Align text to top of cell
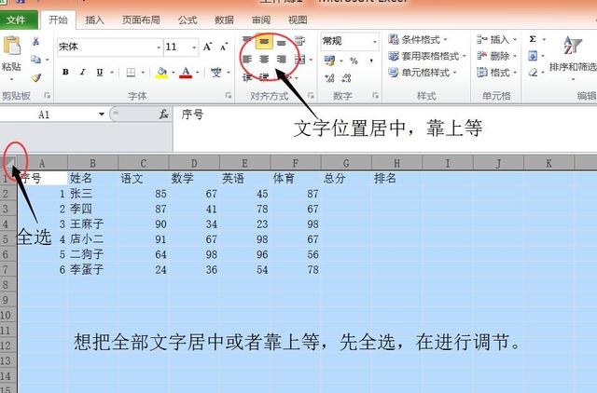This screenshot has width=597, height=393. coord(247,41)
